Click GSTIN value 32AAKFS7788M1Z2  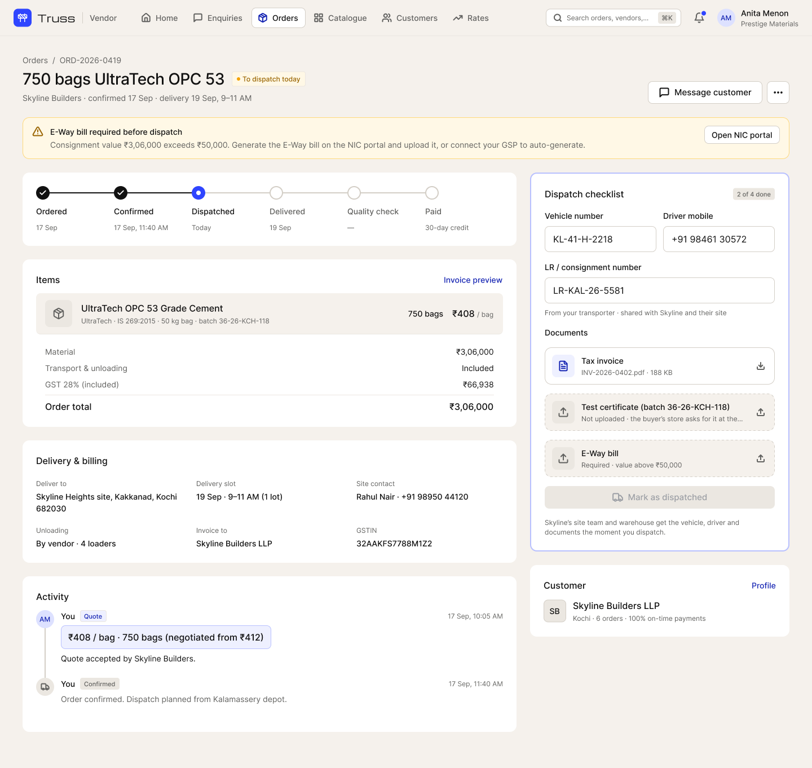click(394, 544)
